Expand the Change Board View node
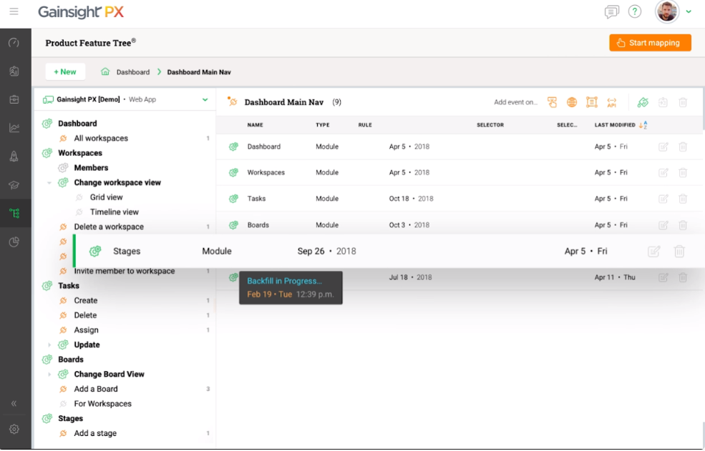This screenshot has height=451, width=705. (49, 375)
